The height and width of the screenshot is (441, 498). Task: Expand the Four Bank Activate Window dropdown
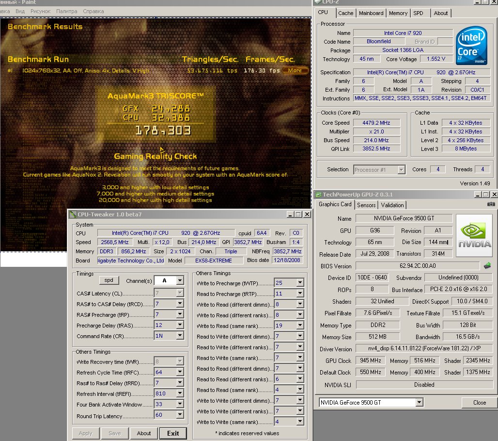(180, 404)
